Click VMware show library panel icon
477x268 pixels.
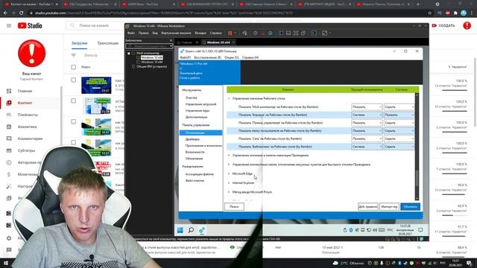click(x=281, y=33)
